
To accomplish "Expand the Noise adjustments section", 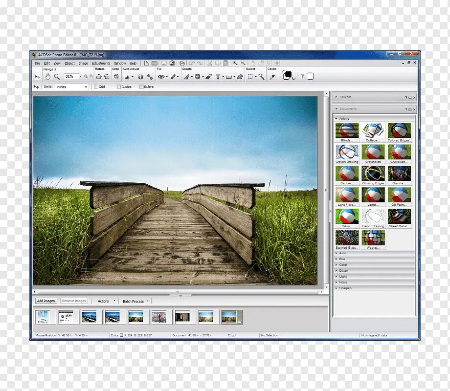I will tap(337, 282).
